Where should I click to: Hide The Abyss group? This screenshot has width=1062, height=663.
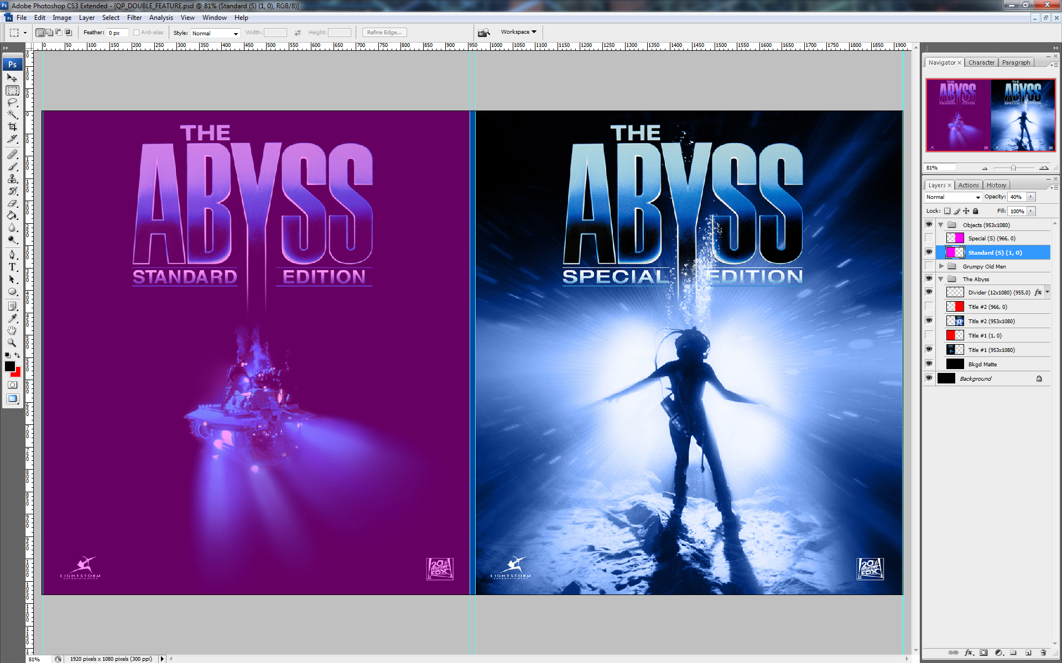929,278
